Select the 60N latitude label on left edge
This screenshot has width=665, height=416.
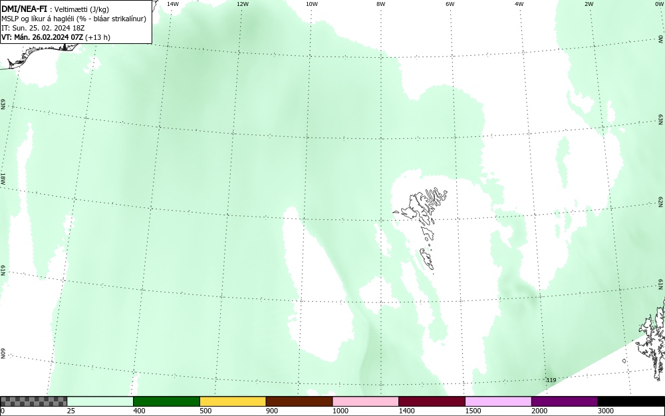click(x=3, y=354)
